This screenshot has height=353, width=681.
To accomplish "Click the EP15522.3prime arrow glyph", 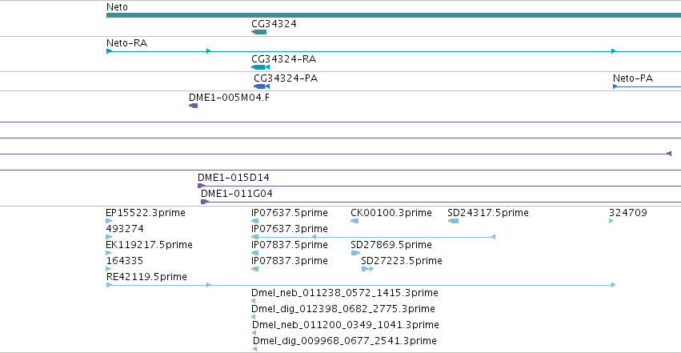I will tap(109, 221).
